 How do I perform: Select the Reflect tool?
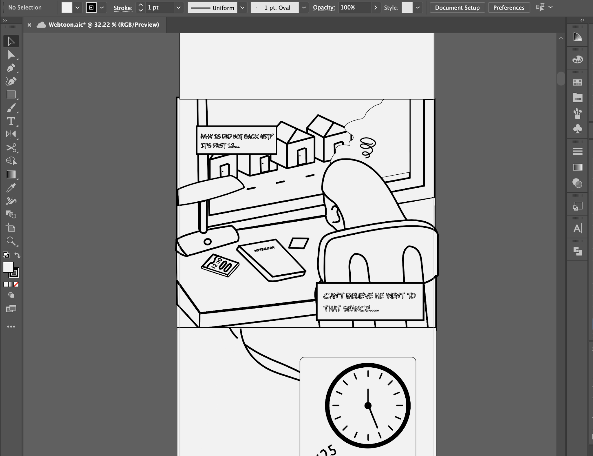coord(11,134)
